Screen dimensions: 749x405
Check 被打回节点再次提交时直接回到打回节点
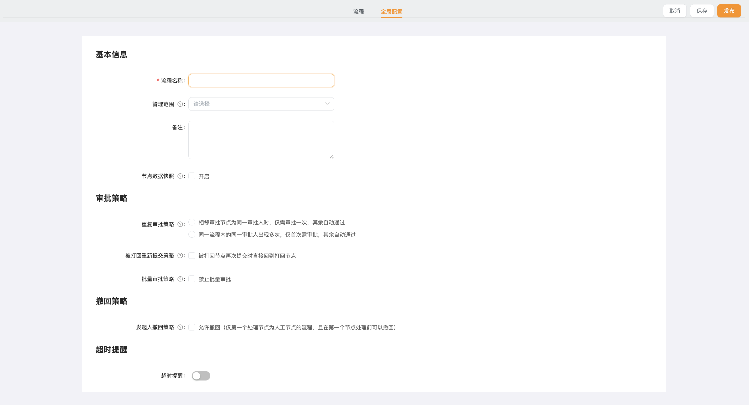click(x=192, y=256)
